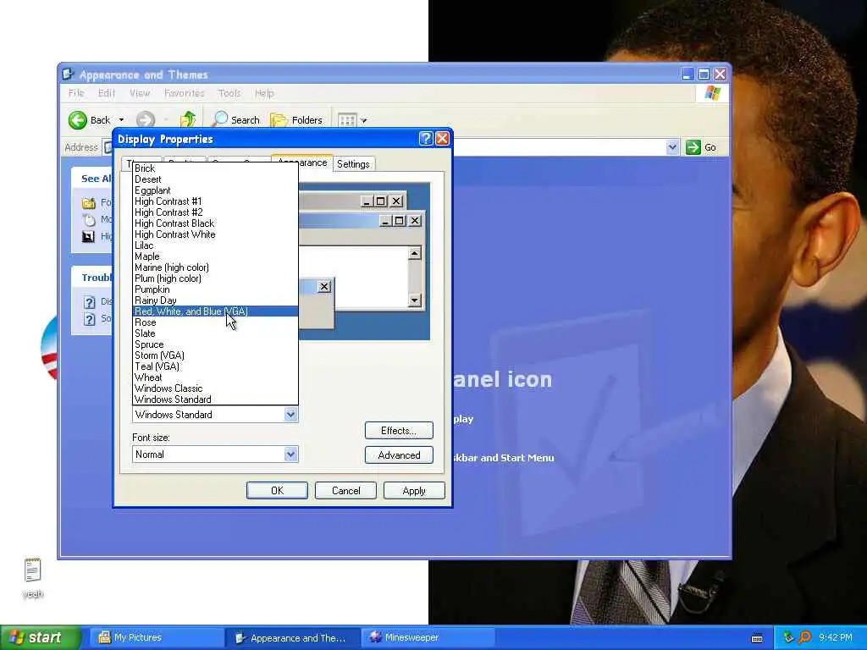Click the 9:42 PM clock

tap(836, 637)
